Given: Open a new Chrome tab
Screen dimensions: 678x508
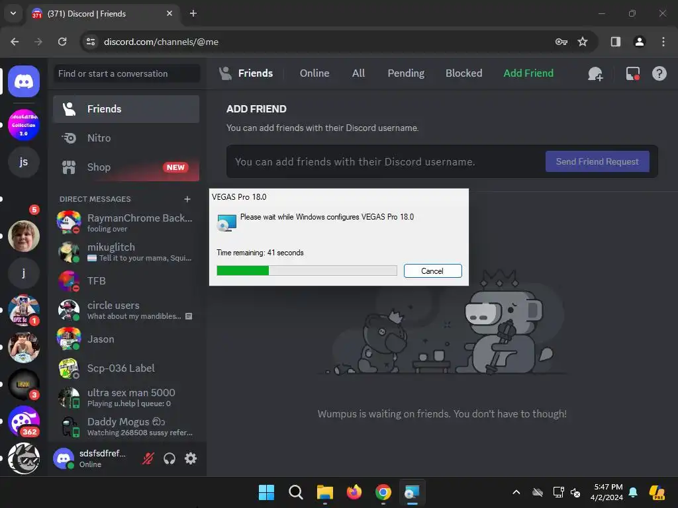Looking at the screenshot, I should [x=193, y=13].
